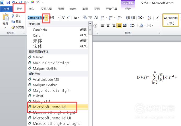The width and height of the screenshot is (181, 126).
Task: Select Calibri (正文) theme font
Action: (58, 35)
